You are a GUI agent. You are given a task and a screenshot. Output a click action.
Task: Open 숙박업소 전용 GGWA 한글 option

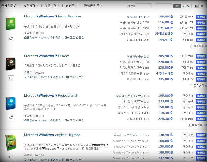pyautogui.click(x=133, y=96)
